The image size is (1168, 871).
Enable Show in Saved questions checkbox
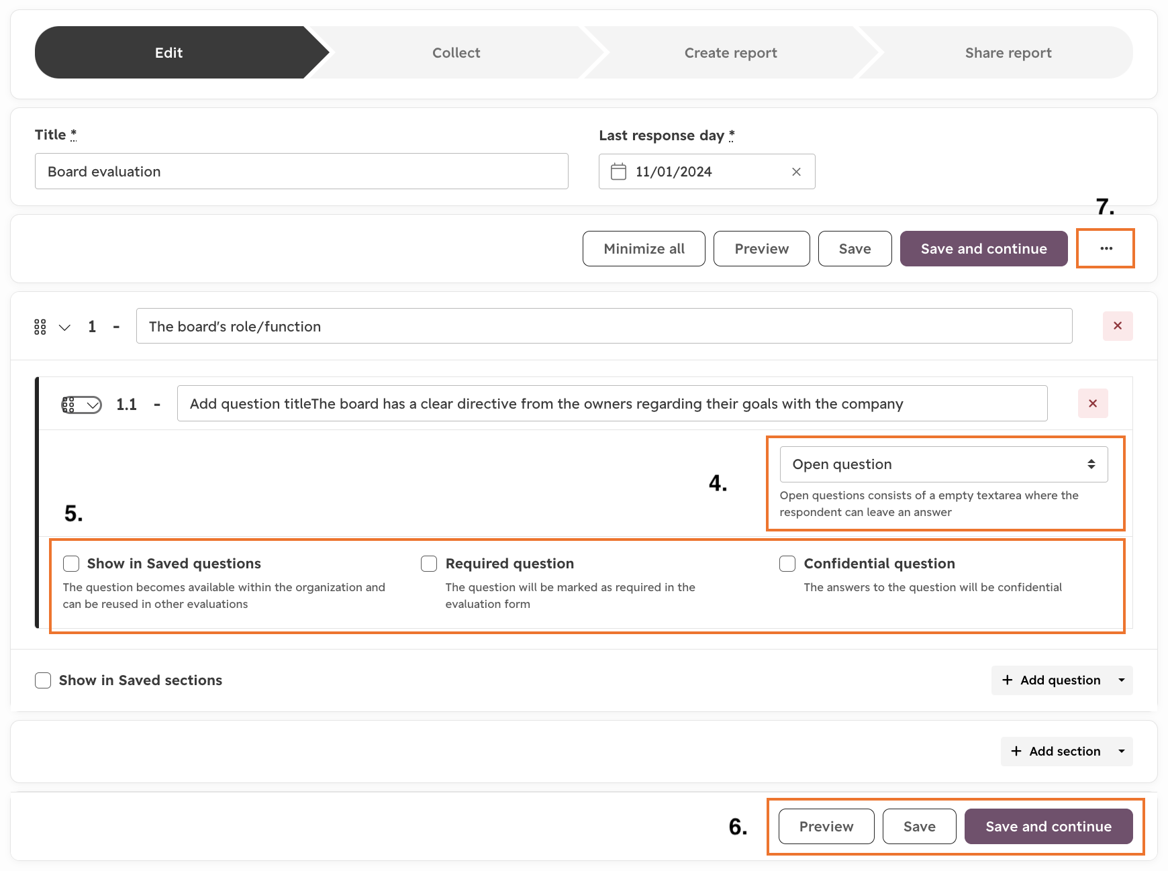click(71, 564)
